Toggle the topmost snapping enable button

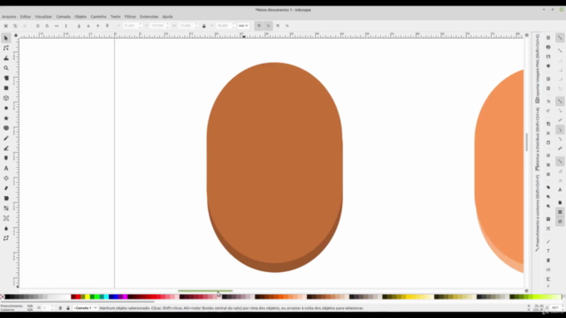click(x=560, y=38)
